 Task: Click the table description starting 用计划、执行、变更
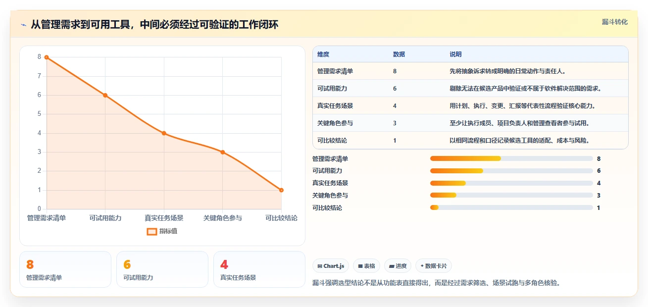522,106
